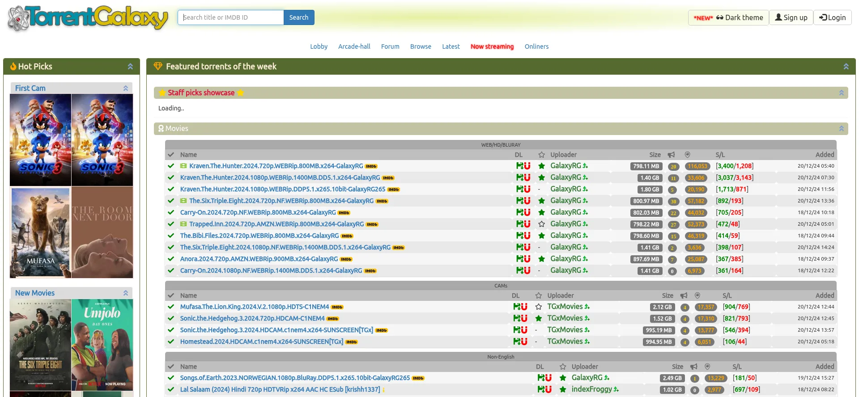Click uploader follow icon beside indexFroggy
This screenshot has width=859, height=397.
(616, 389)
